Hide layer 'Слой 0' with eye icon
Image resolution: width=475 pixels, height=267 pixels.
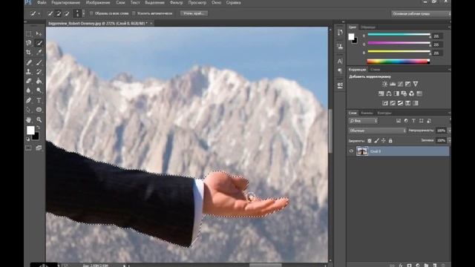pyautogui.click(x=351, y=151)
